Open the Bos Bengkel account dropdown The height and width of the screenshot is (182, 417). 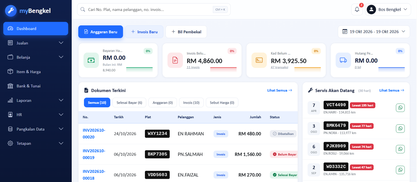coord(388,10)
